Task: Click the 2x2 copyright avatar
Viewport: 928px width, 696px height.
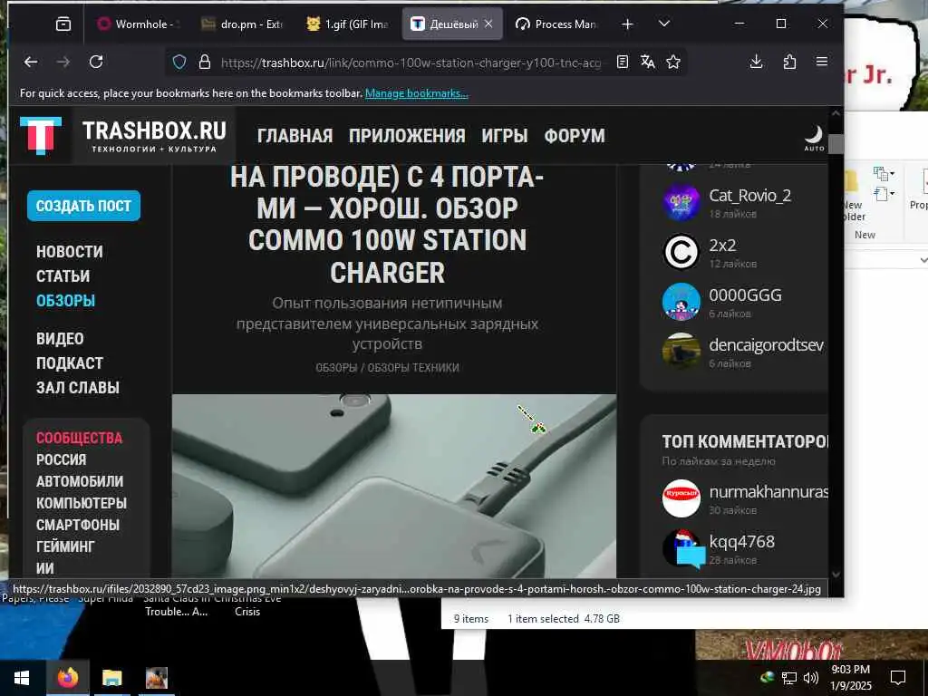Action: click(x=681, y=252)
